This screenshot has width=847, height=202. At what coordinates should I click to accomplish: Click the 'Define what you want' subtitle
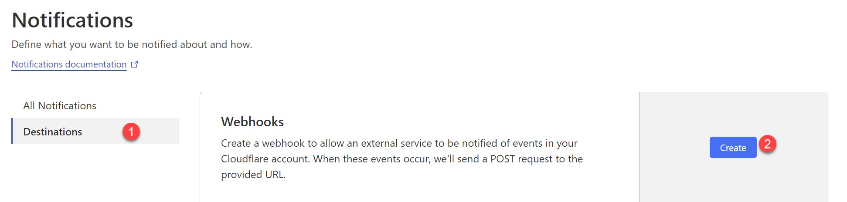click(x=132, y=44)
